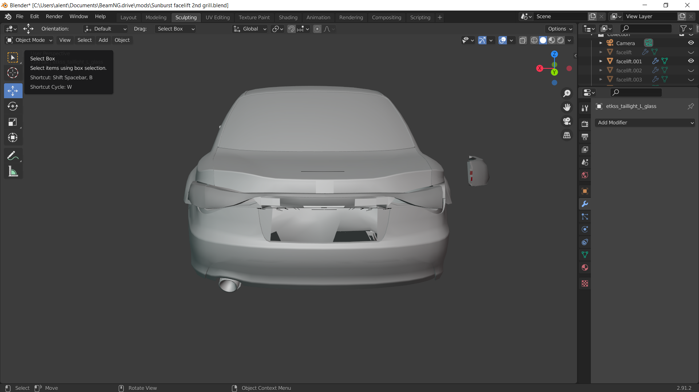Expand Camera tree row

pos(601,43)
